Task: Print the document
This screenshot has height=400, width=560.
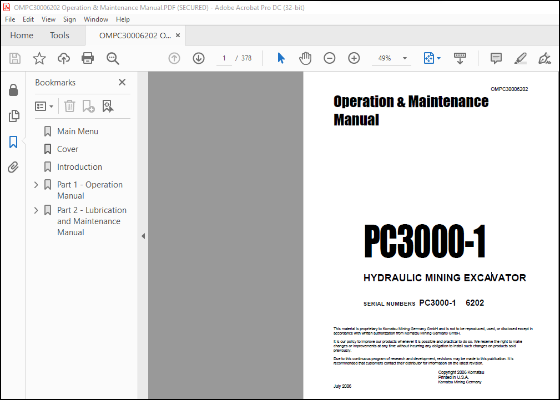Action: 88,58
